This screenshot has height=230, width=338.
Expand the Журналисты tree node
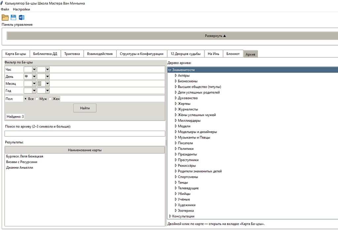(176, 109)
